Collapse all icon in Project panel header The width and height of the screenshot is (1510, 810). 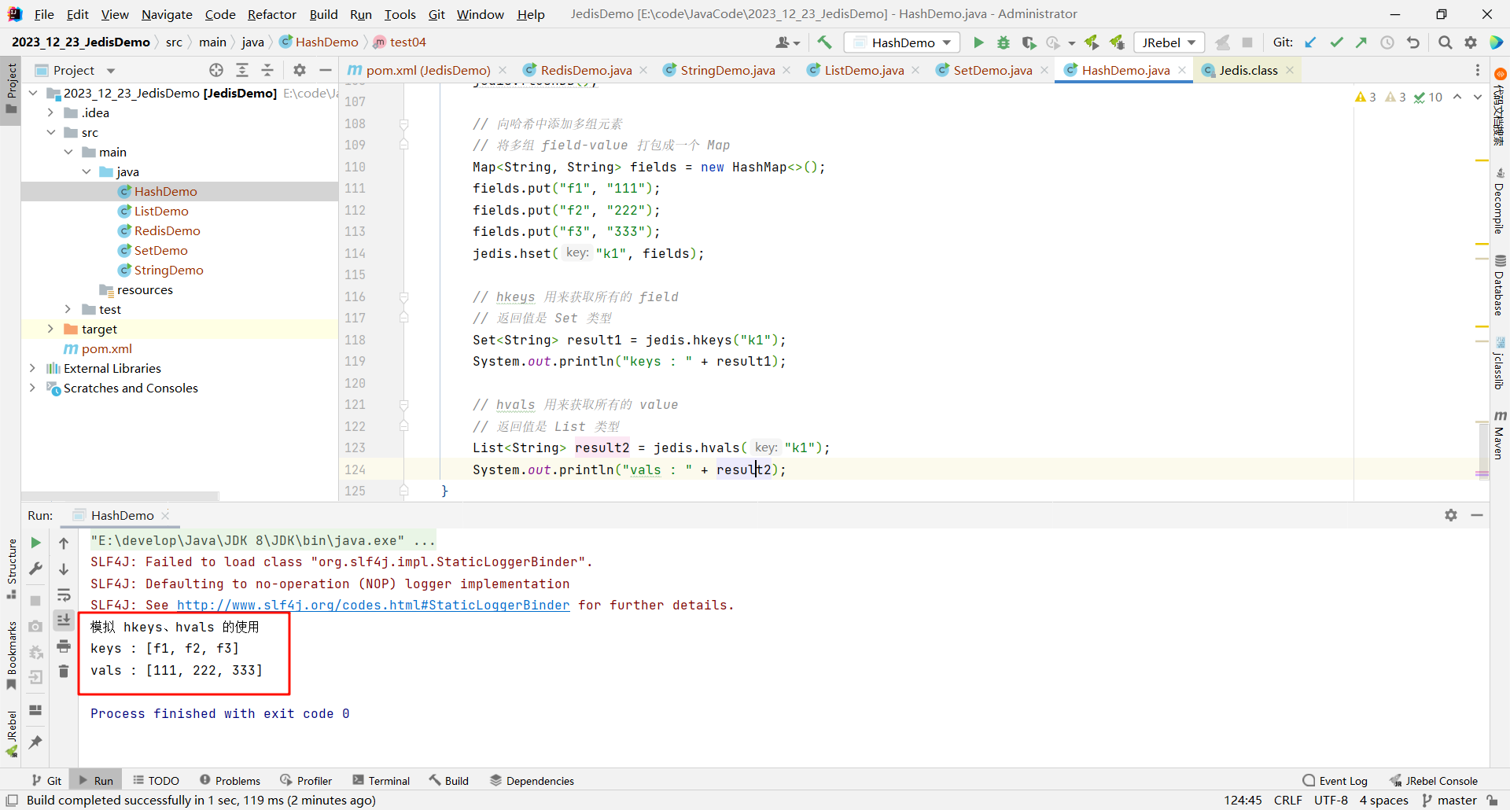pos(267,70)
